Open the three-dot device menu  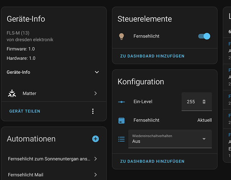point(93,111)
